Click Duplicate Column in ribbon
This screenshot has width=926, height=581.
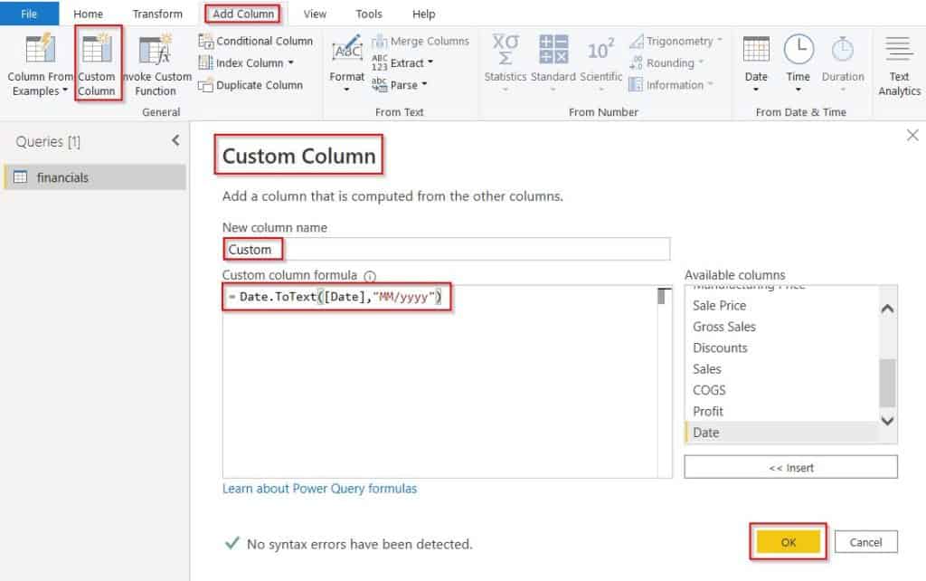coord(250,85)
